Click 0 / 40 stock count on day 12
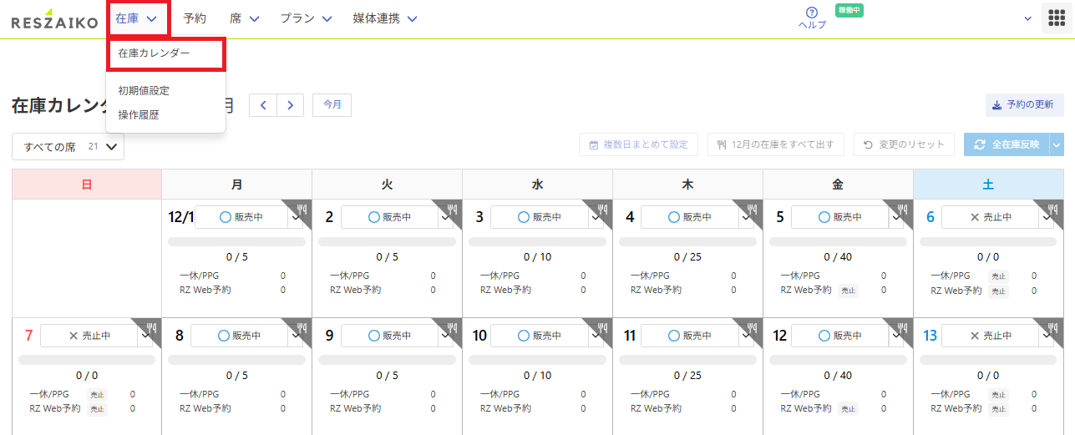This screenshot has height=435, width=1075. (838, 376)
